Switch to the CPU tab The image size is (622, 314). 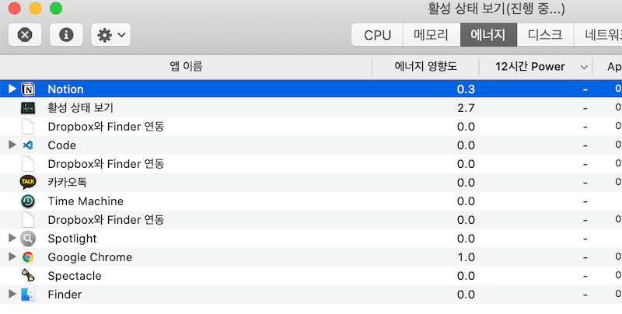(377, 35)
